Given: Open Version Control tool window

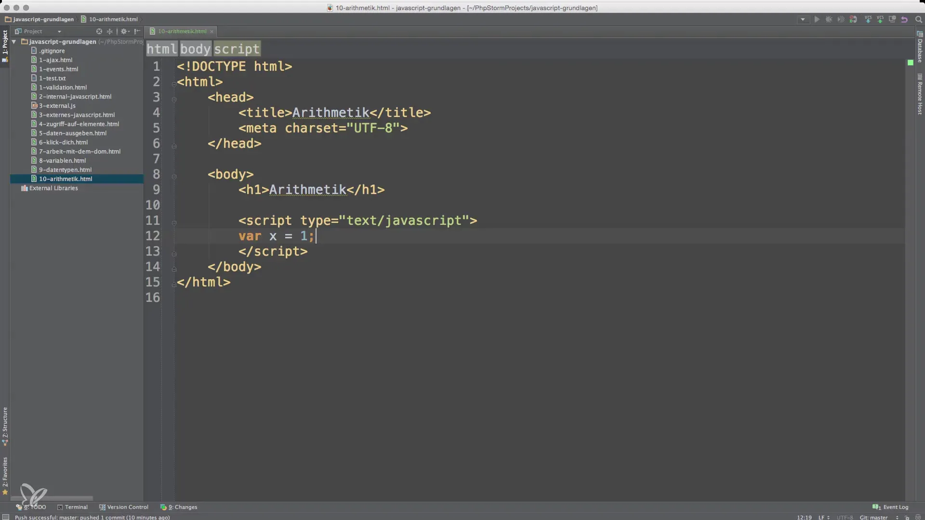Looking at the screenshot, I should (124, 507).
